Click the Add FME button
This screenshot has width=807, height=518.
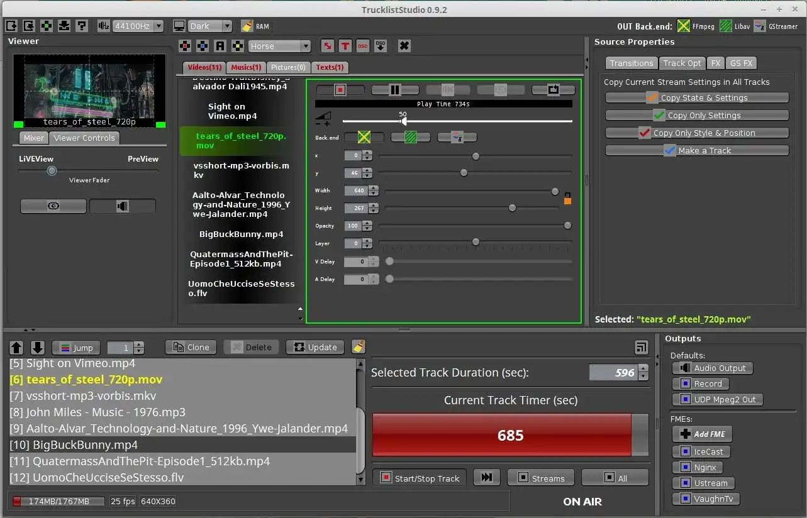tap(702, 434)
